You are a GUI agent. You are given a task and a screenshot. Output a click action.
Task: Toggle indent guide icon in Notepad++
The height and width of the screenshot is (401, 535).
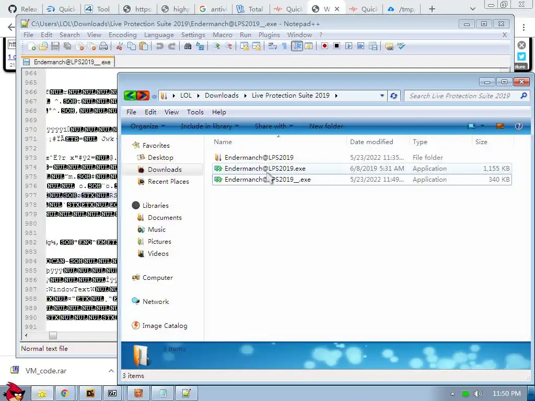pyautogui.click(x=297, y=46)
